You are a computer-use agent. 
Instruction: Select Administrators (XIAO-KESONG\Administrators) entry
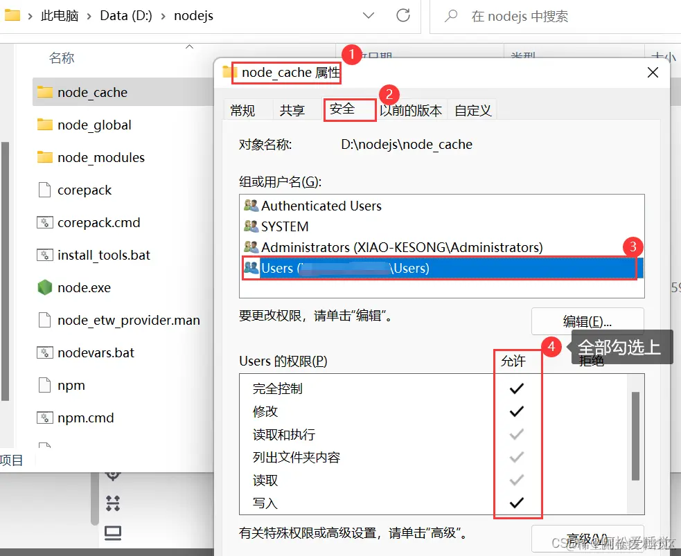442,247
